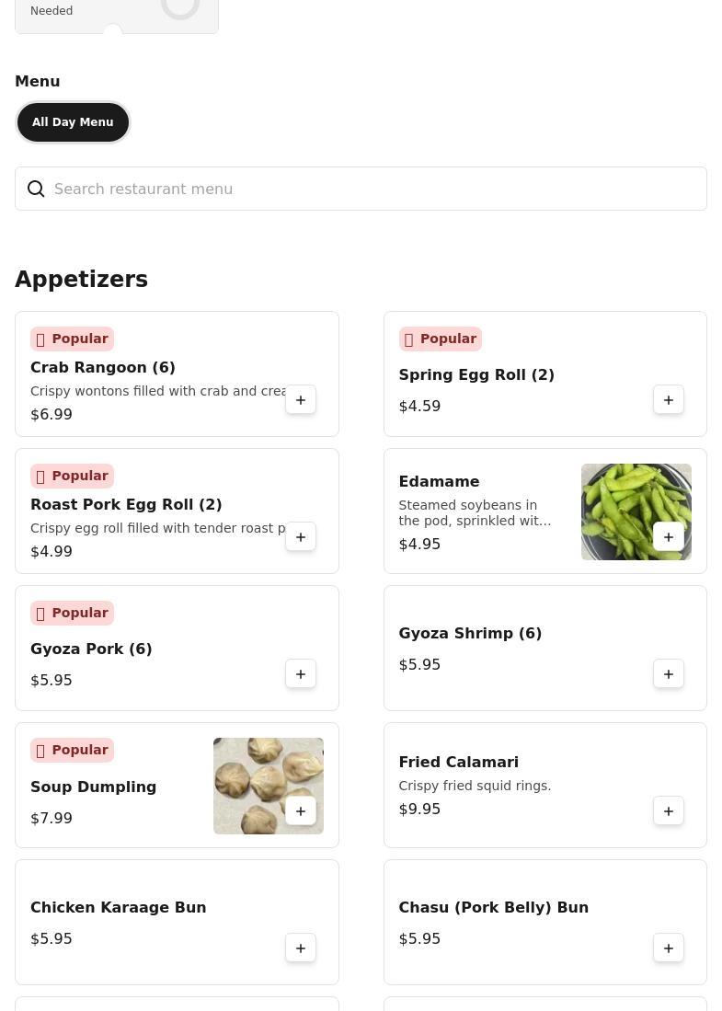
Task: Add Chicken Karaage Bun via plus icon
Action: coord(301,948)
